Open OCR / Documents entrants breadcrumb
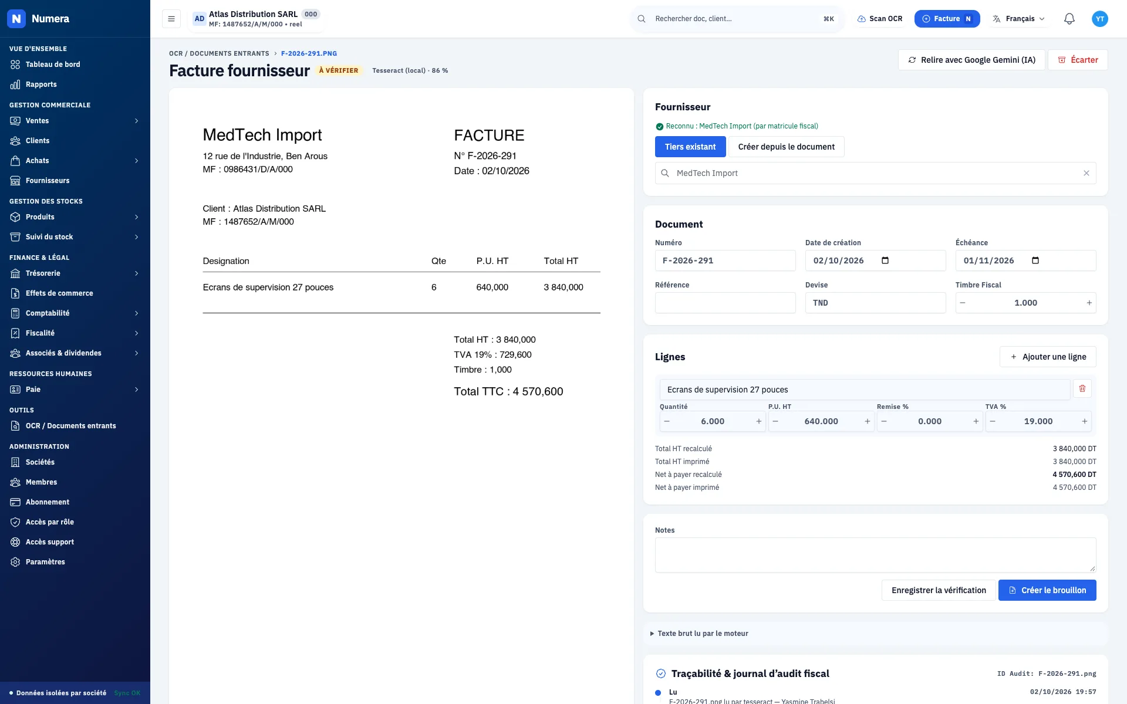Screen dimensions: 1127x704 point(219,53)
